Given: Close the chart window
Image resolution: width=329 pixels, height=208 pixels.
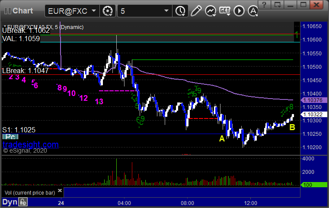Looking at the screenshot, I should (x=316, y=4).
